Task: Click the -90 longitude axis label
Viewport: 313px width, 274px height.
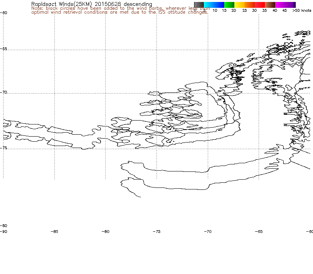Action: [x=4, y=232]
